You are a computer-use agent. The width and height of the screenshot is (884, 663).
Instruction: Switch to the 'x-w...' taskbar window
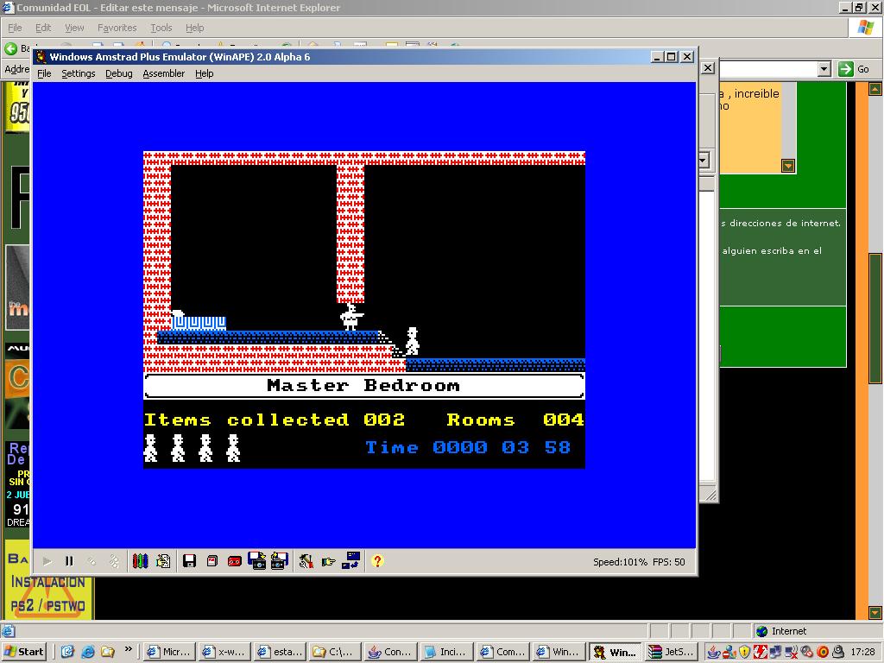225,652
